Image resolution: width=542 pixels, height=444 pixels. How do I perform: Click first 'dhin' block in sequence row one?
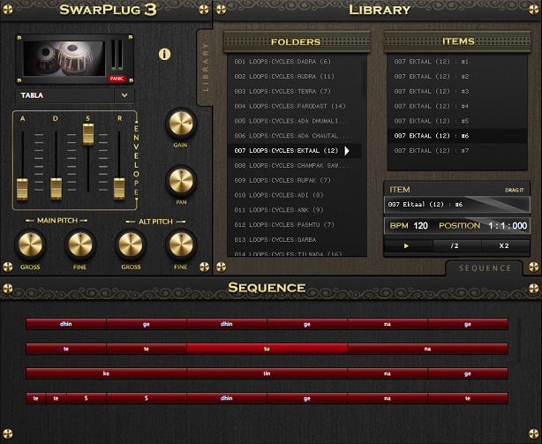(x=66, y=324)
